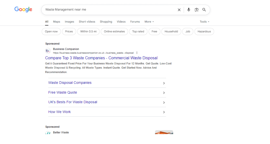270x144 pixels.
Task: Toggle the Within 0.5 mi filter
Action: [88, 31]
